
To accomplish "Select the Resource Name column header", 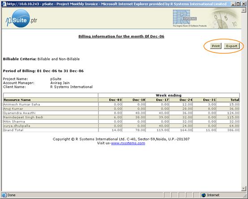I will pyautogui.click(x=51, y=100).
